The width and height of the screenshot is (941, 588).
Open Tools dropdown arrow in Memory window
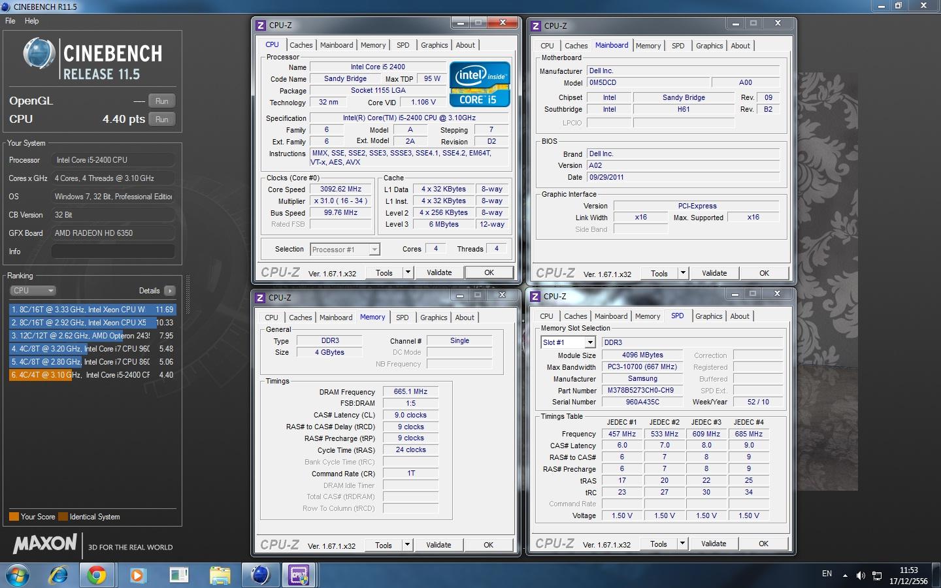click(408, 544)
